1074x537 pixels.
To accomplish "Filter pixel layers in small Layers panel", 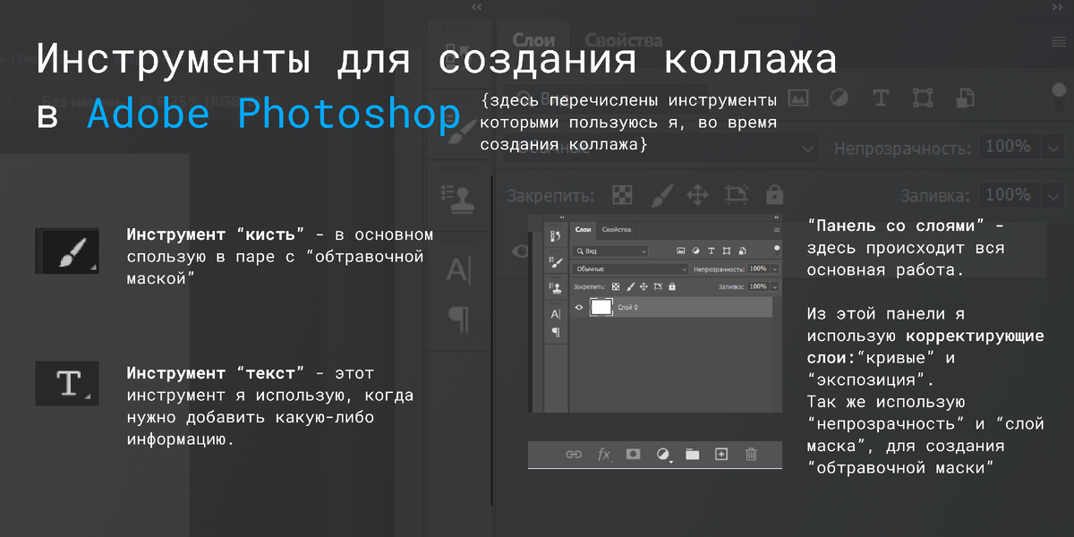I will point(680,251).
